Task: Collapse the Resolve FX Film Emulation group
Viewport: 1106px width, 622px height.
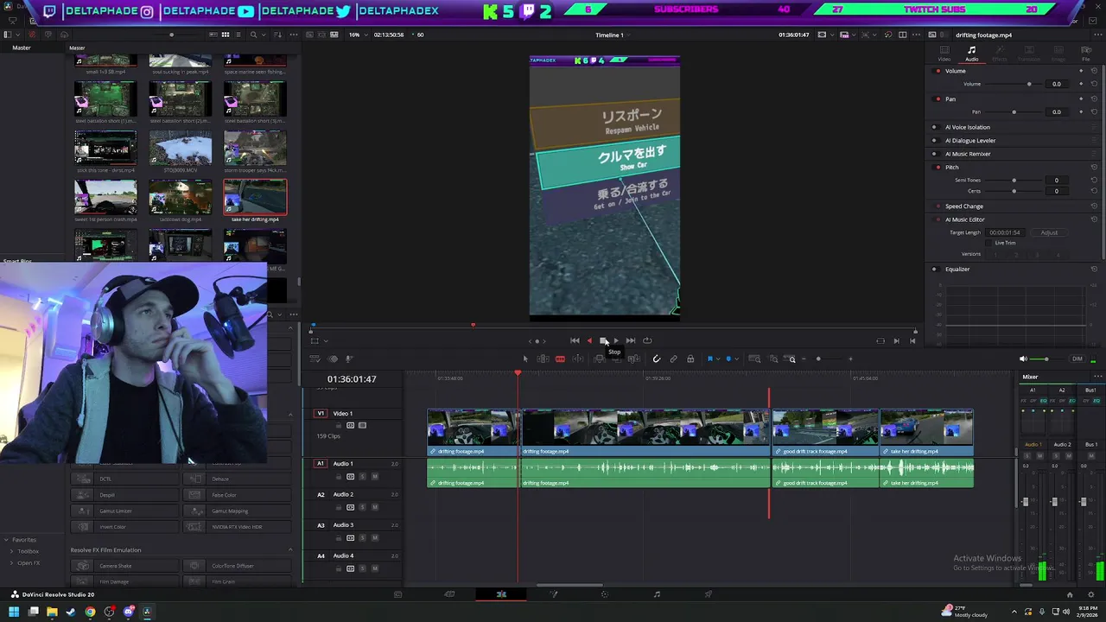Action: pos(289,549)
